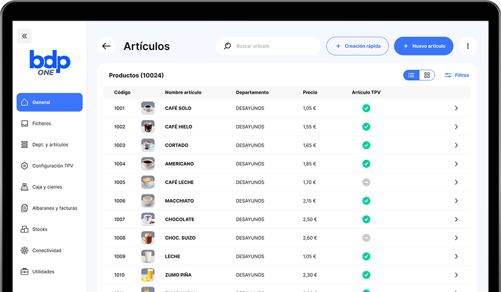Switch to list view layout
Viewport: 501px width, 292px height.
(x=411, y=75)
